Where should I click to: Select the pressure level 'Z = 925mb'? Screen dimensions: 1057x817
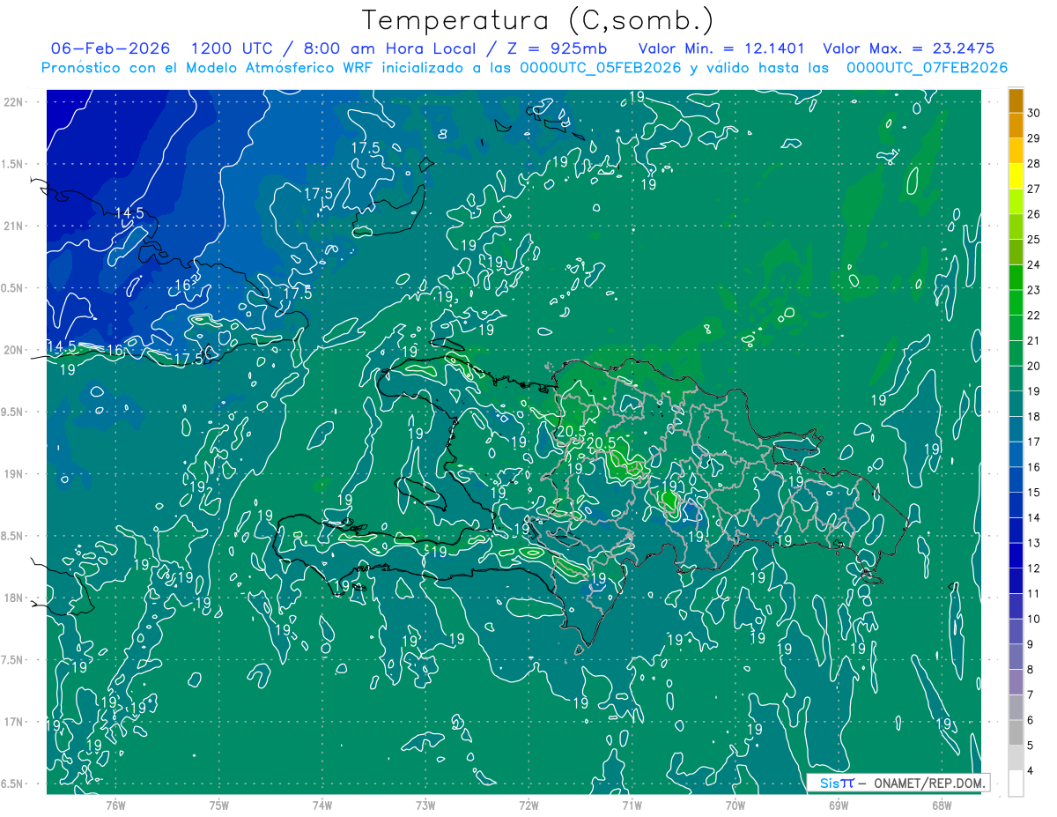(553, 48)
